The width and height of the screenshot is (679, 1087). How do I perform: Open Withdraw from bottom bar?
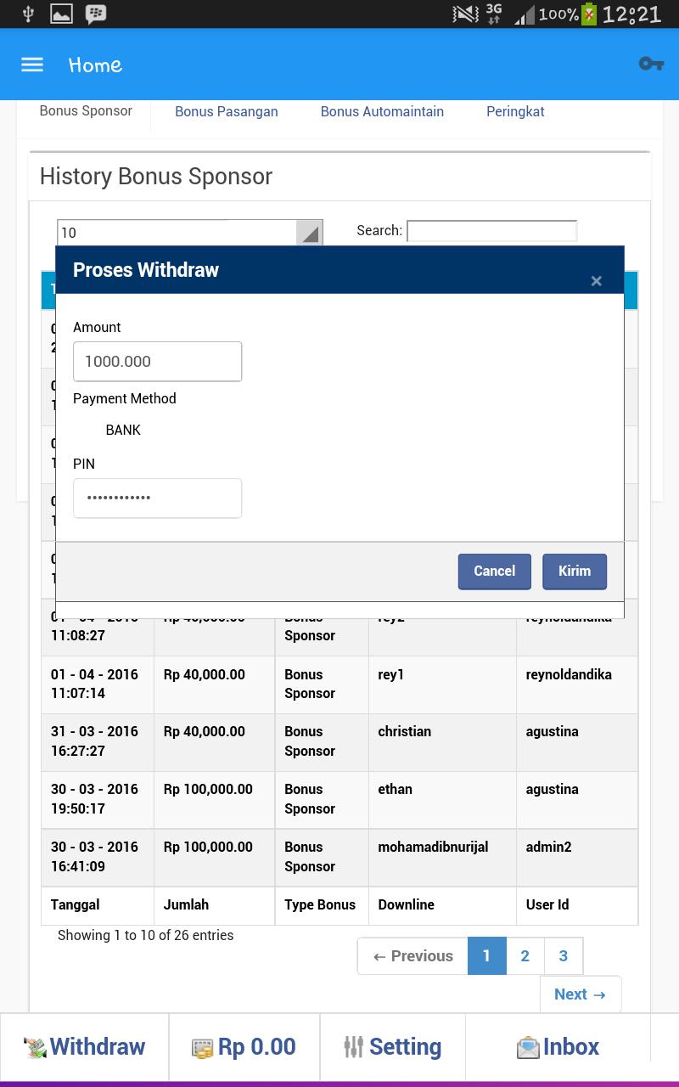tap(84, 1047)
